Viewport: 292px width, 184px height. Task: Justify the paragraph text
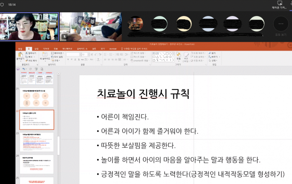pos(116,60)
